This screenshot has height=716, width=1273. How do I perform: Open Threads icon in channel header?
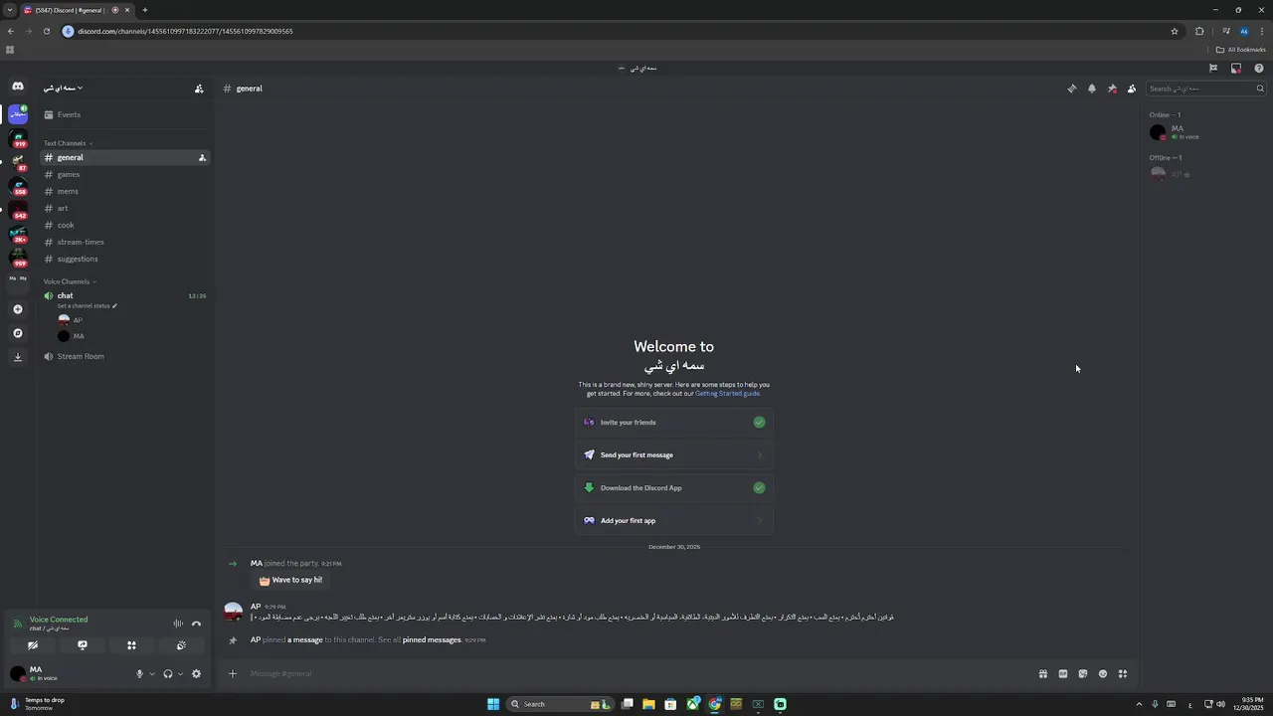click(x=1072, y=89)
